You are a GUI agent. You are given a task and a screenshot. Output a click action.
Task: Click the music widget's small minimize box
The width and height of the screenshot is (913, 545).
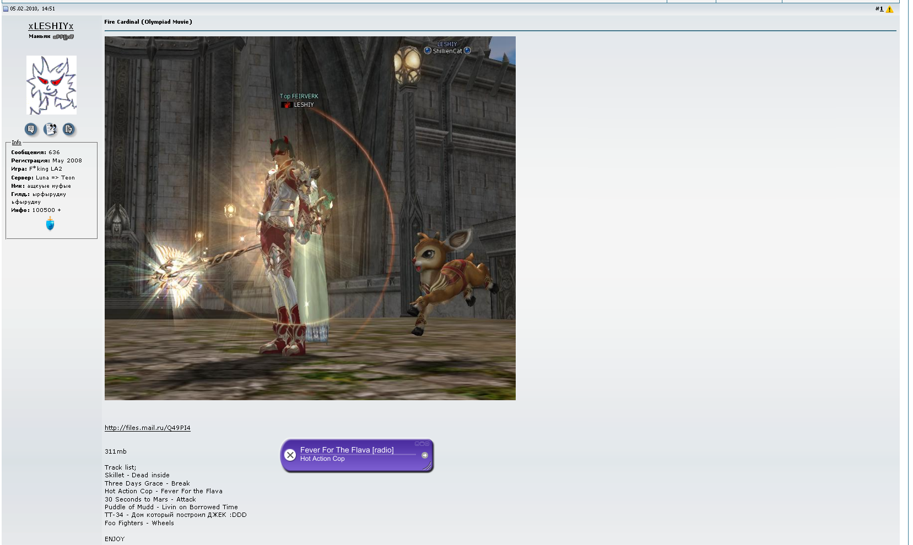point(417,444)
